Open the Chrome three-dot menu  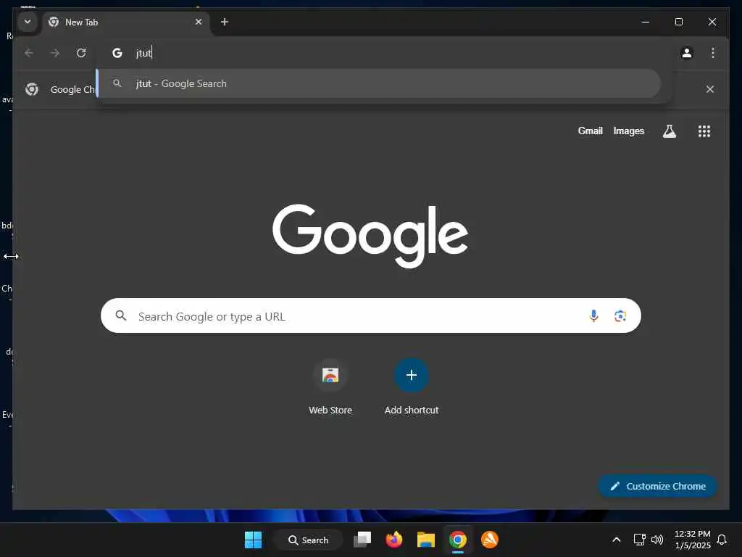[x=713, y=53]
